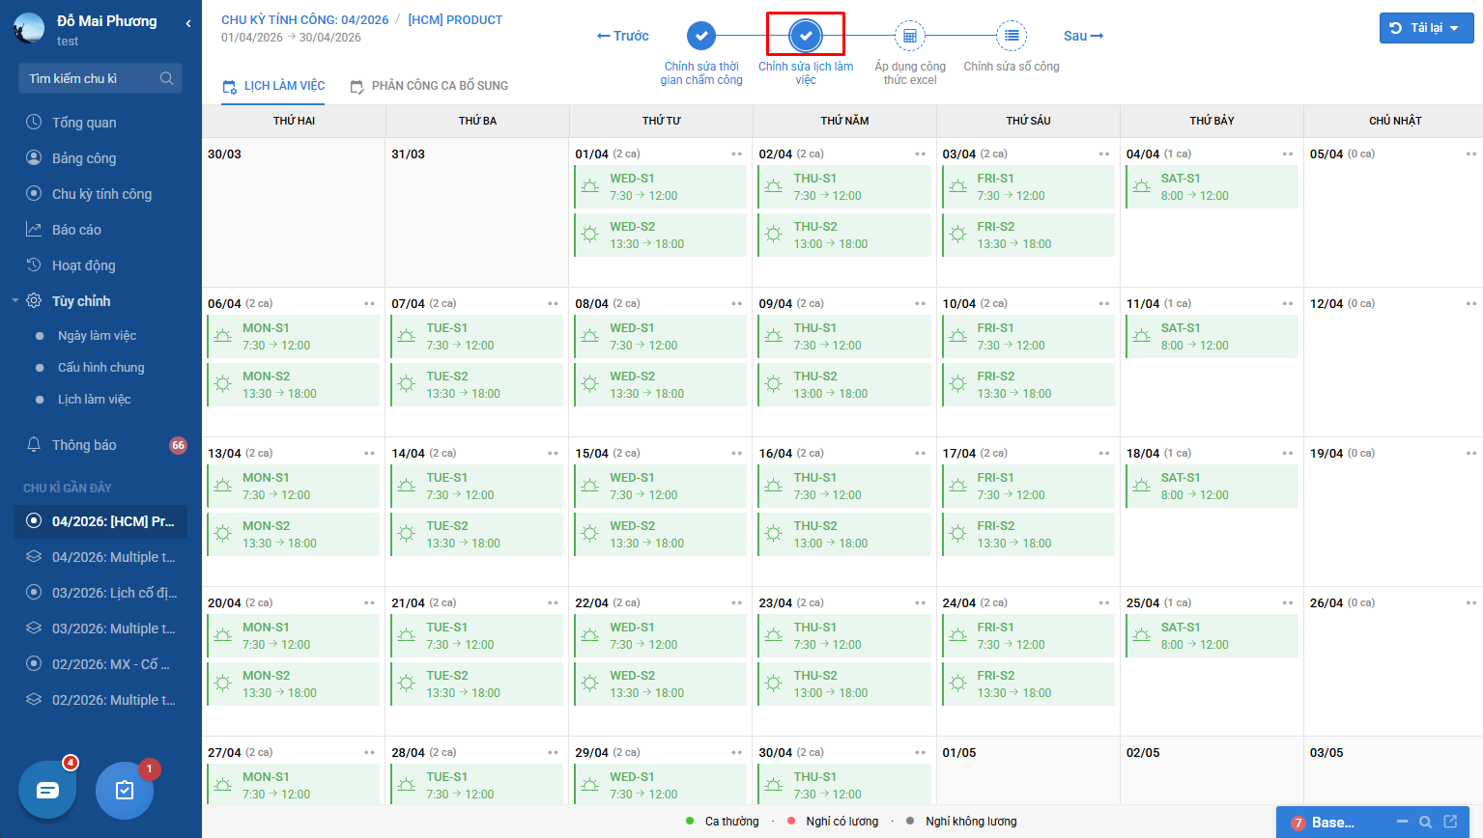Click sunrise icon of SAT-S1 on 18/04
The image size is (1483, 838).
click(x=1141, y=486)
